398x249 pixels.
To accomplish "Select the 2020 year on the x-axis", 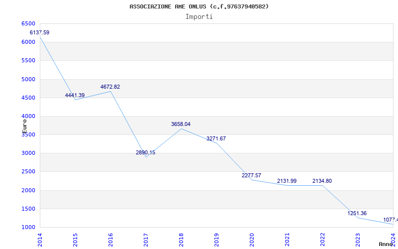I will click(x=252, y=240).
